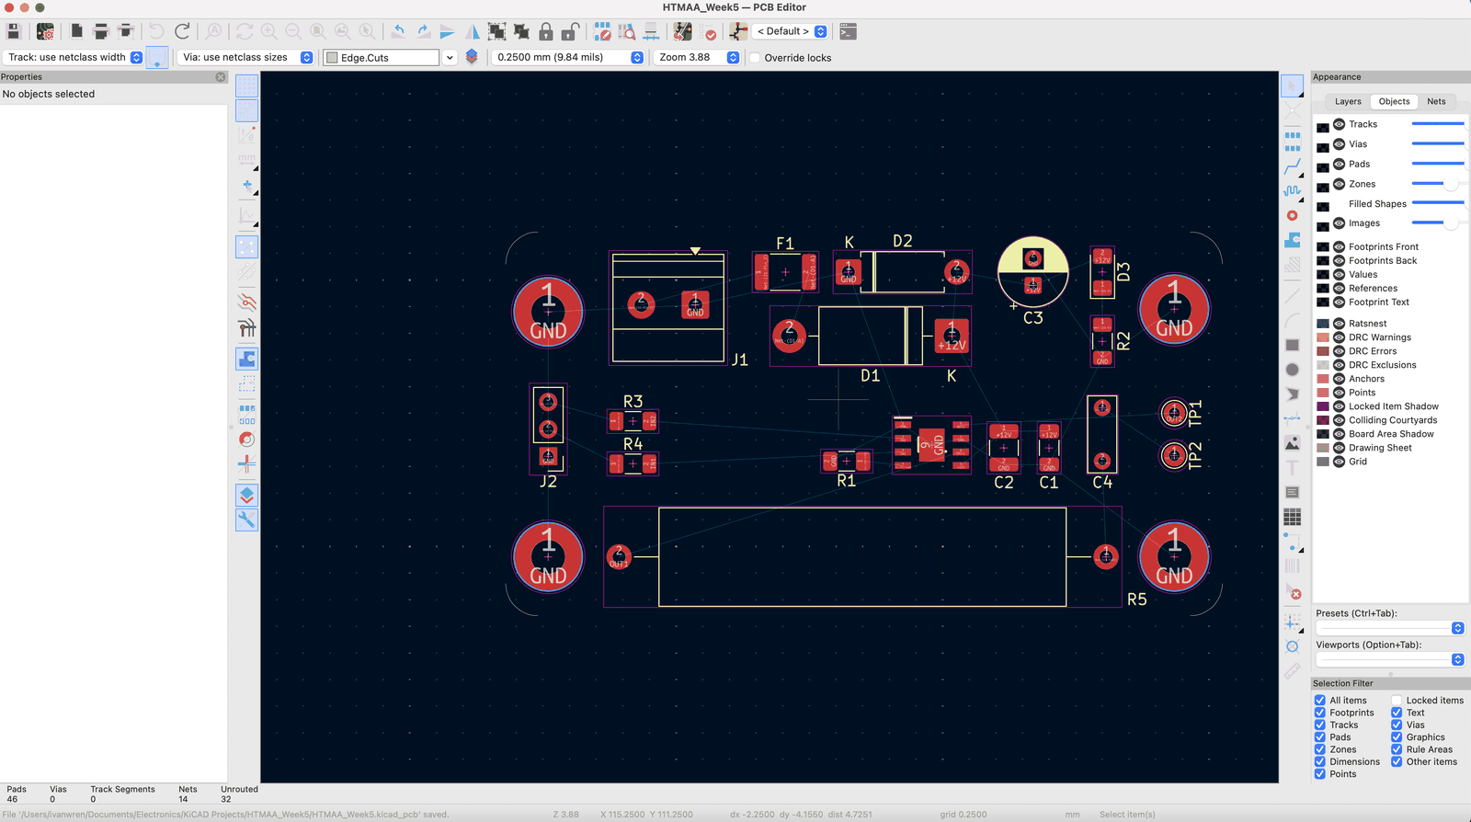The image size is (1471, 822).
Task: Switch to the Layers tab
Action: (1348, 102)
